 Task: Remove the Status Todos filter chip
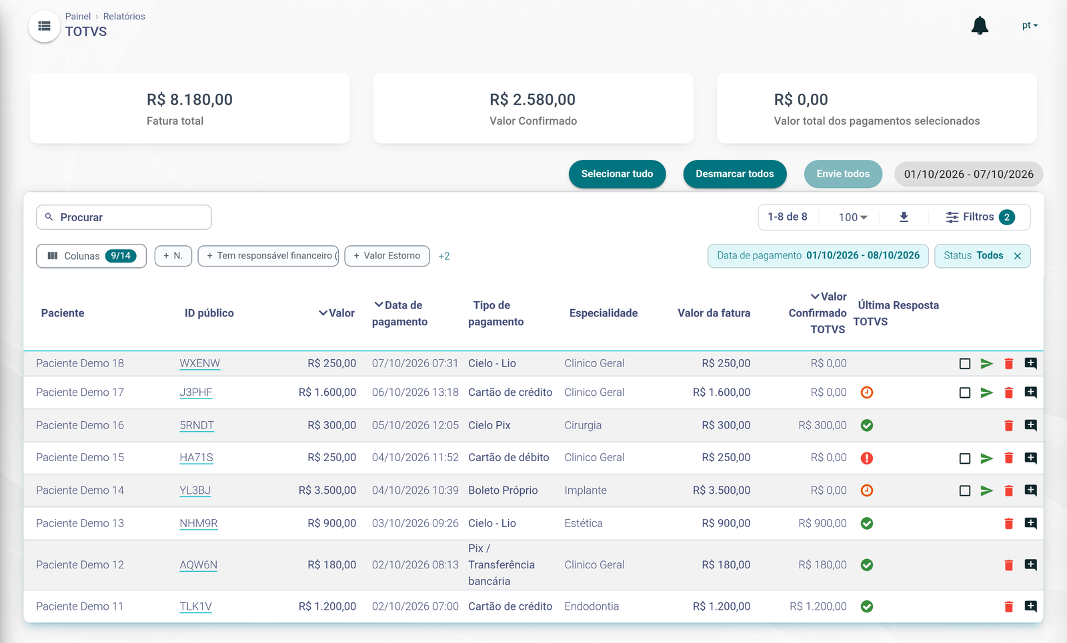[x=1018, y=256]
